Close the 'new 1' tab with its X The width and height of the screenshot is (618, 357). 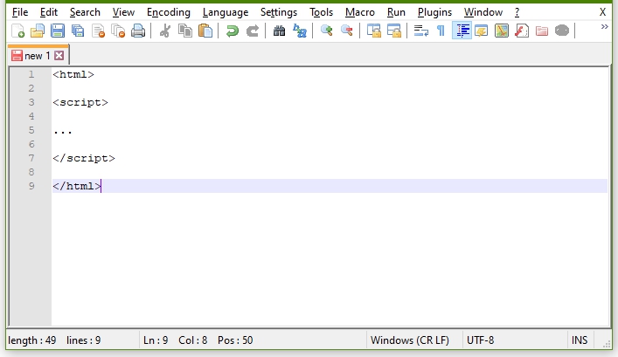click(59, 56)
